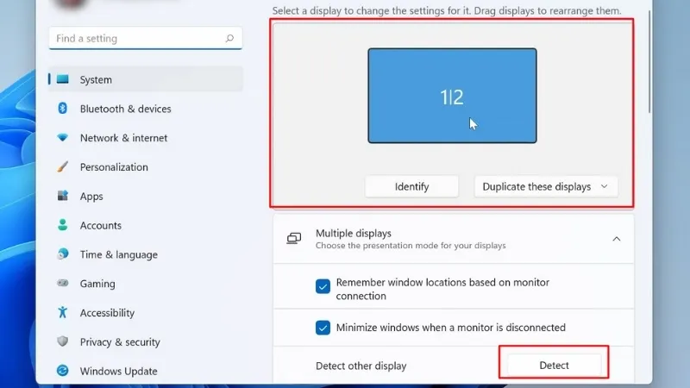
Task: Click the search magnifier icon
Action: pyautogui.click(x=229, y=39)
